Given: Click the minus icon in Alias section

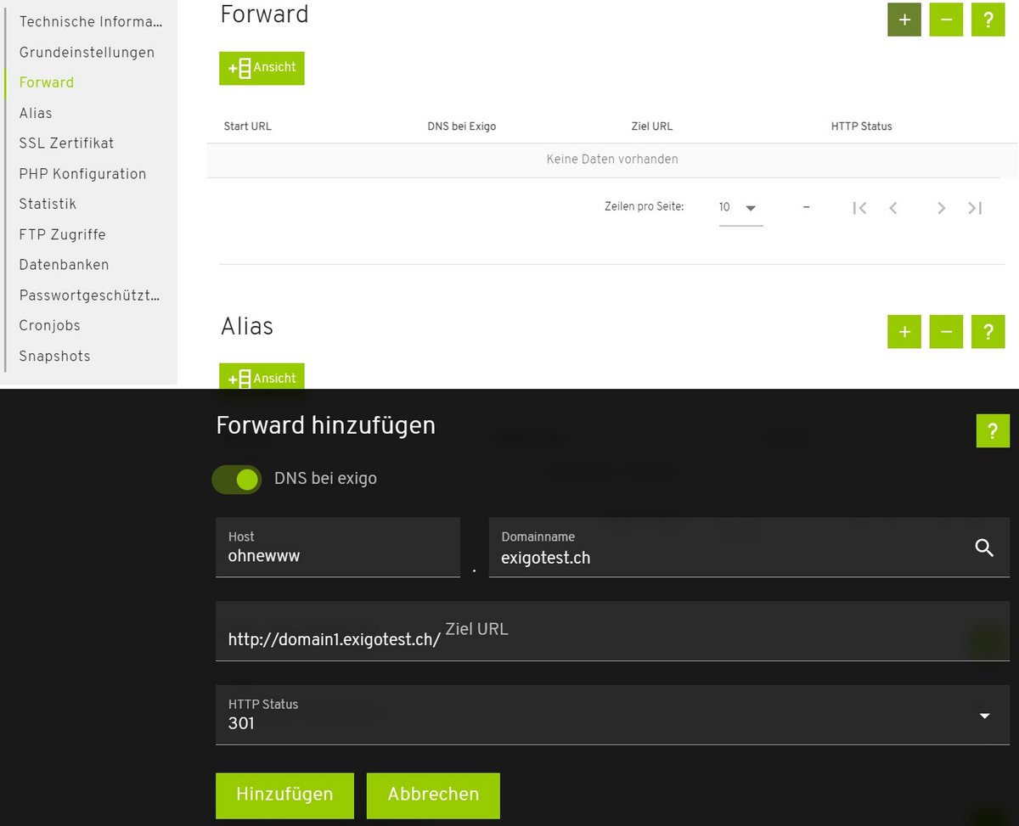Looking at the screenshot, I should (946, 332).
